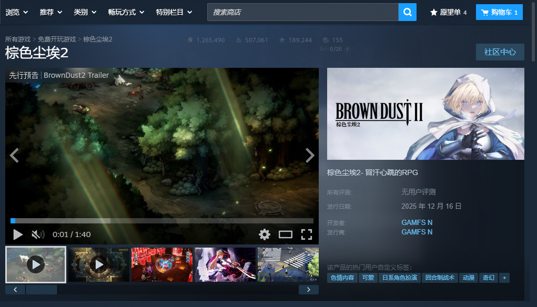Open the 畅玩方式 menu

(x=127, y=12)
